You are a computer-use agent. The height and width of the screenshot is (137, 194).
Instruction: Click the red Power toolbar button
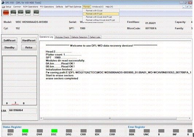6,12
